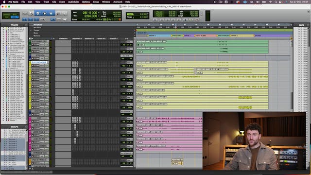Select the Scrubber speaker tool
Image resolution: width=311 pixels, height=175 pixels.
point(58,14)
